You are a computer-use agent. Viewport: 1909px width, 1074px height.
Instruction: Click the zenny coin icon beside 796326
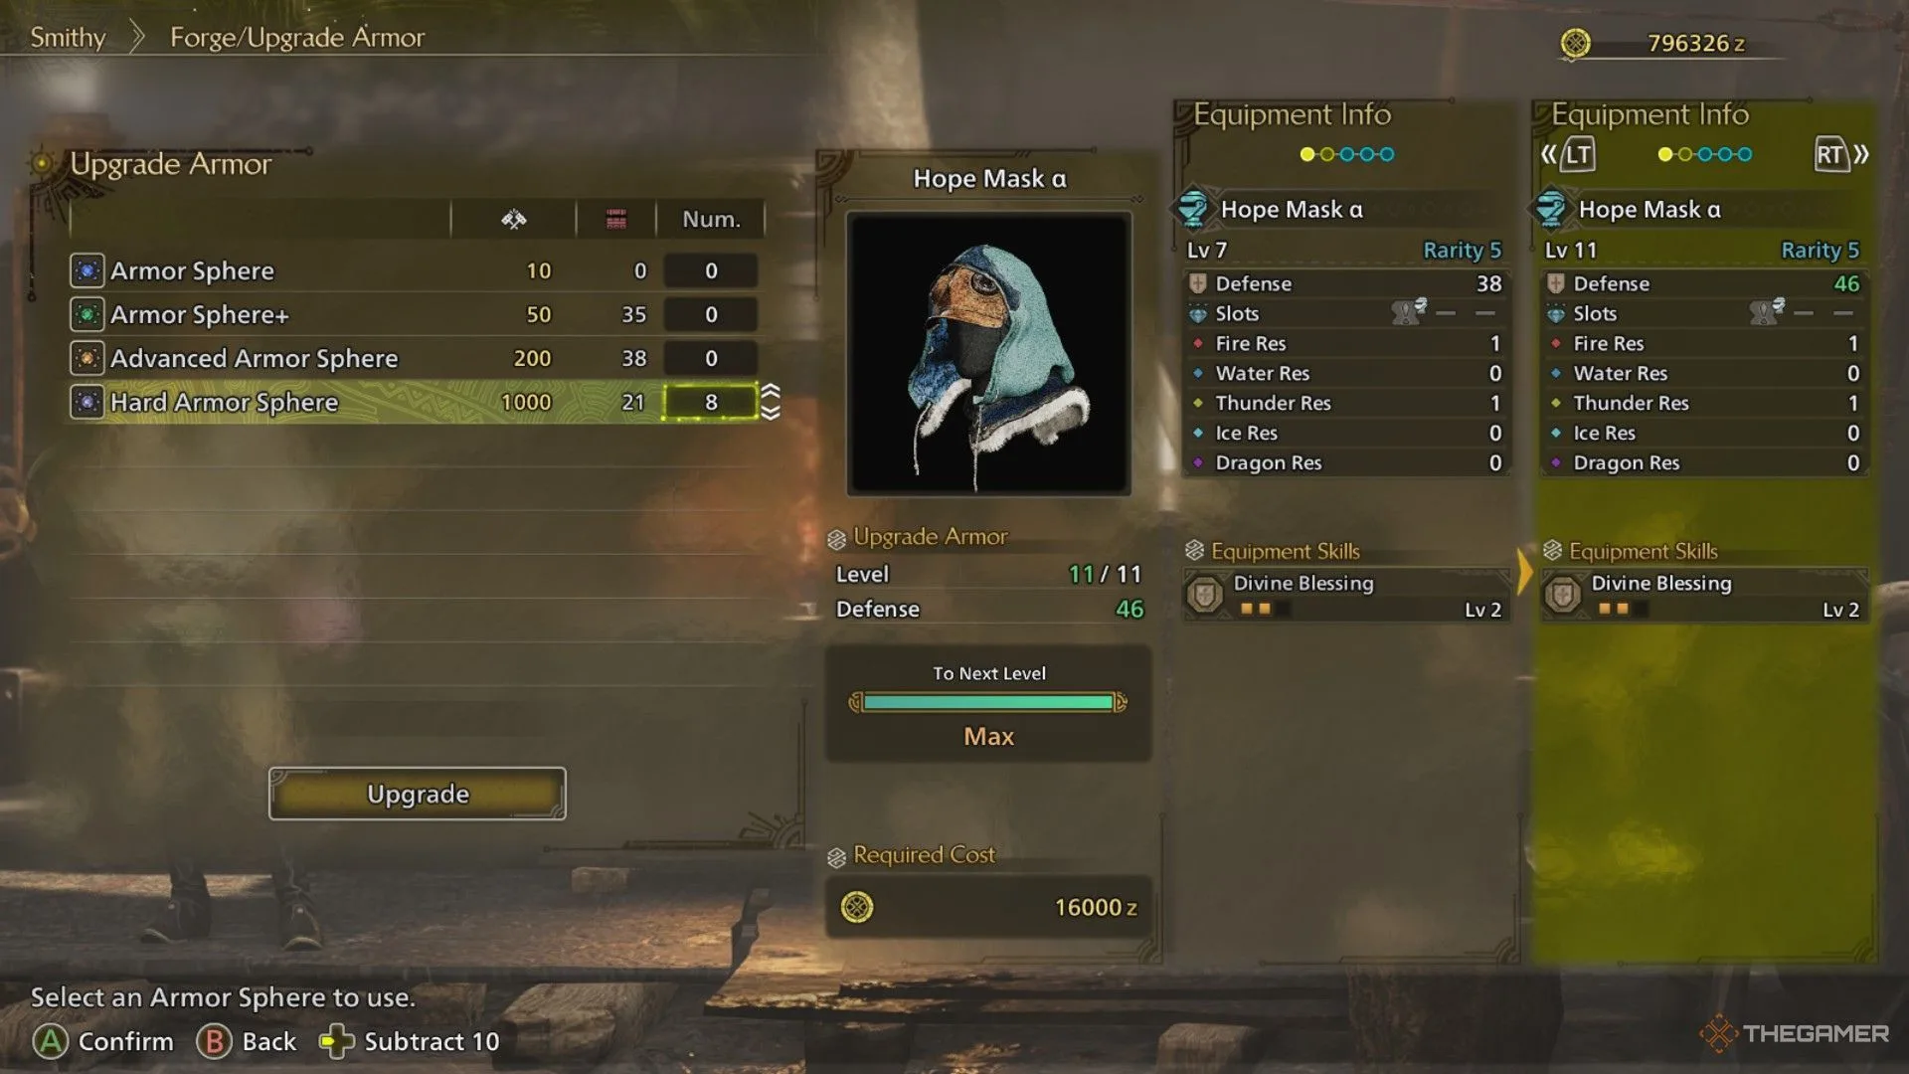(x=1575, y=43)
